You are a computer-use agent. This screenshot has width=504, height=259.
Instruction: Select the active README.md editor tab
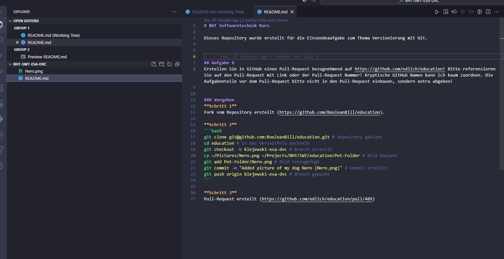tap(276, 12)
